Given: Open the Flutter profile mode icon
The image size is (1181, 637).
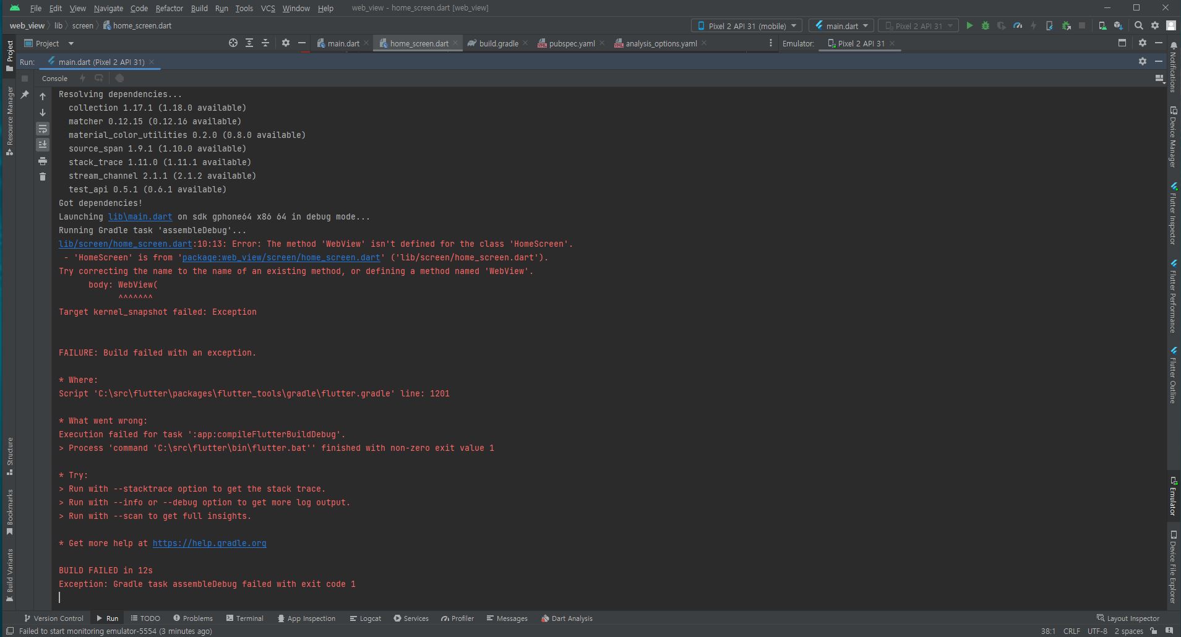Looking at the screenshot, I should 1018,26.
